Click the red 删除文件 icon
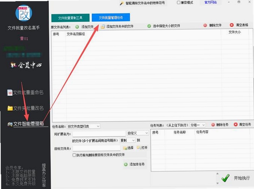The image size is (254, 189). tap(205, 25)
